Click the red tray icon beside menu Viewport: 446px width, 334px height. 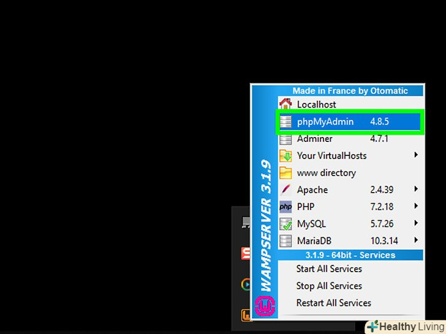tap(246, 253)
